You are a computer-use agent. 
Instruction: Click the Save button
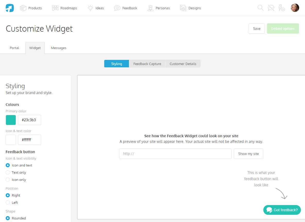pos(257,29)
